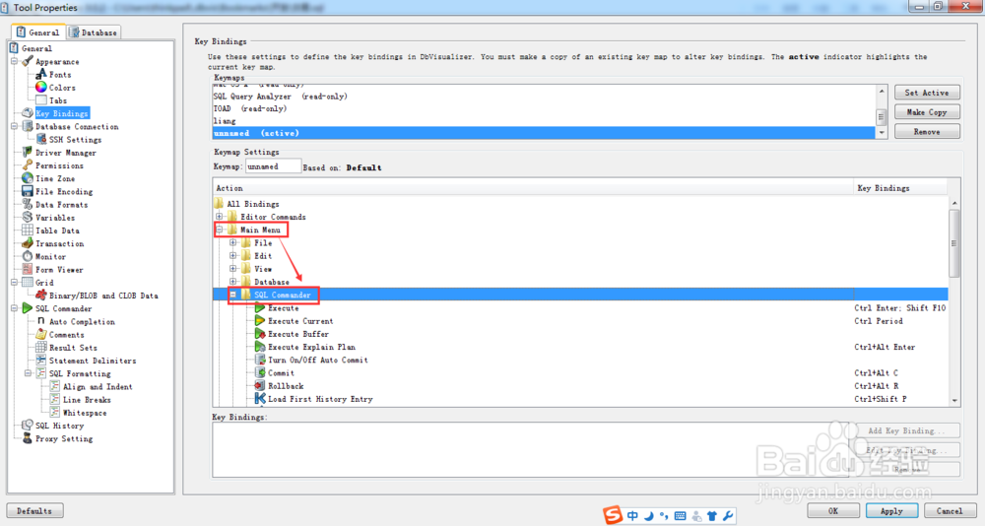Select the TOAD (read-only) keymap
The image size is (985, 526).
[x=544, y=108]
